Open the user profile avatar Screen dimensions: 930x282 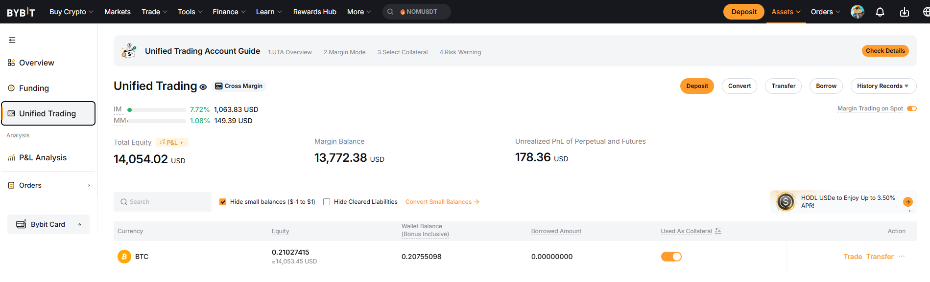coord(857,12)
